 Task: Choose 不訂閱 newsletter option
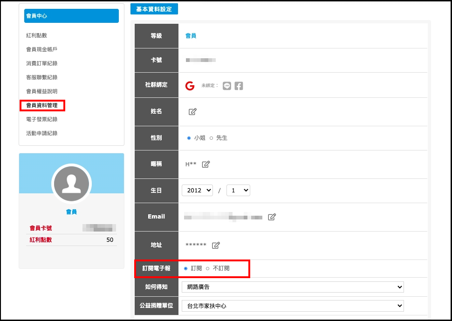coord(208,268)
